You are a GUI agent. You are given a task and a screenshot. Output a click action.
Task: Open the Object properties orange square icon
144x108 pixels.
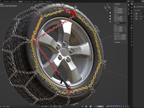(131, 25)
